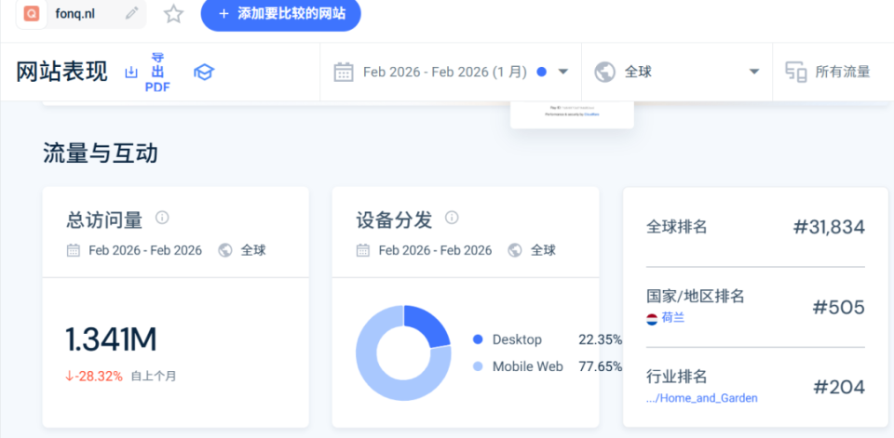
Task: Click the Mobile Web donut segment
Action: click(x=387, y=376)
